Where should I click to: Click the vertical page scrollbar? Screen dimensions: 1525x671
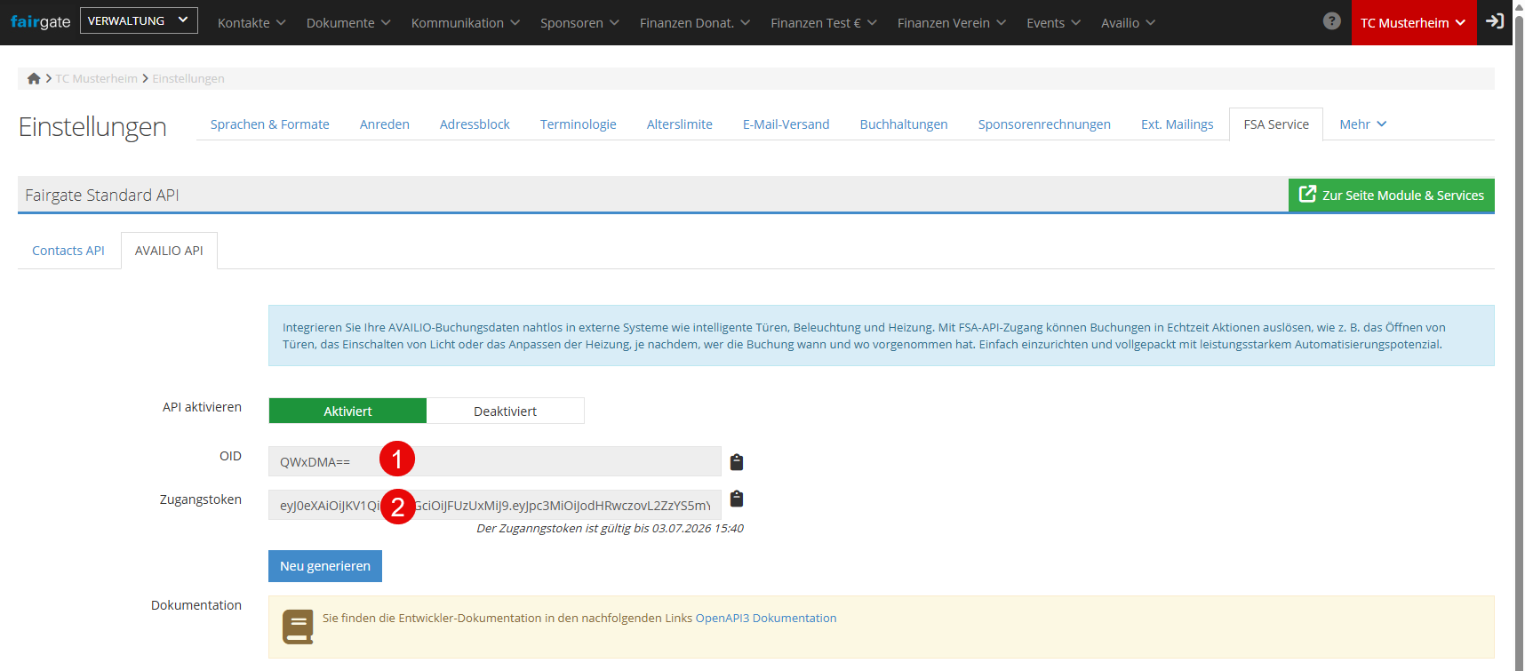tap(1519, 336)
